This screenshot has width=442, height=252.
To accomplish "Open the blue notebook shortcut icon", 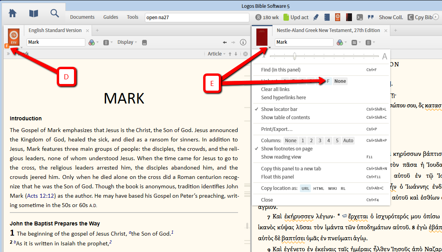I will pyautogui.click(x=327, y=17).
